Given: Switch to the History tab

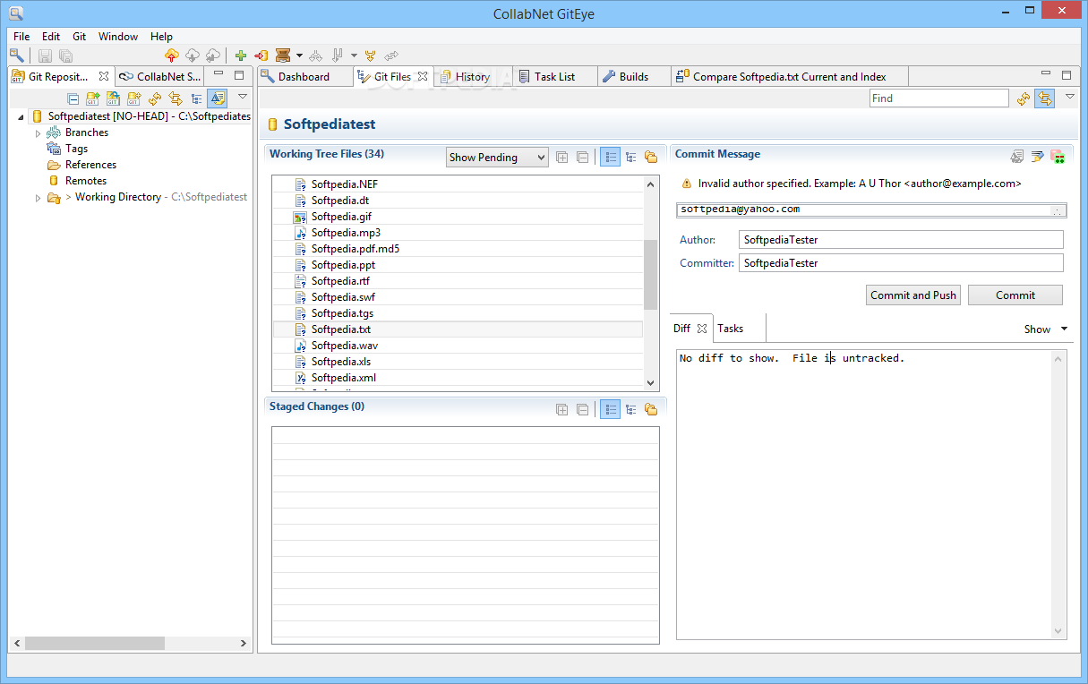Looking at the screenshot, I should click(x=472, y=77).
